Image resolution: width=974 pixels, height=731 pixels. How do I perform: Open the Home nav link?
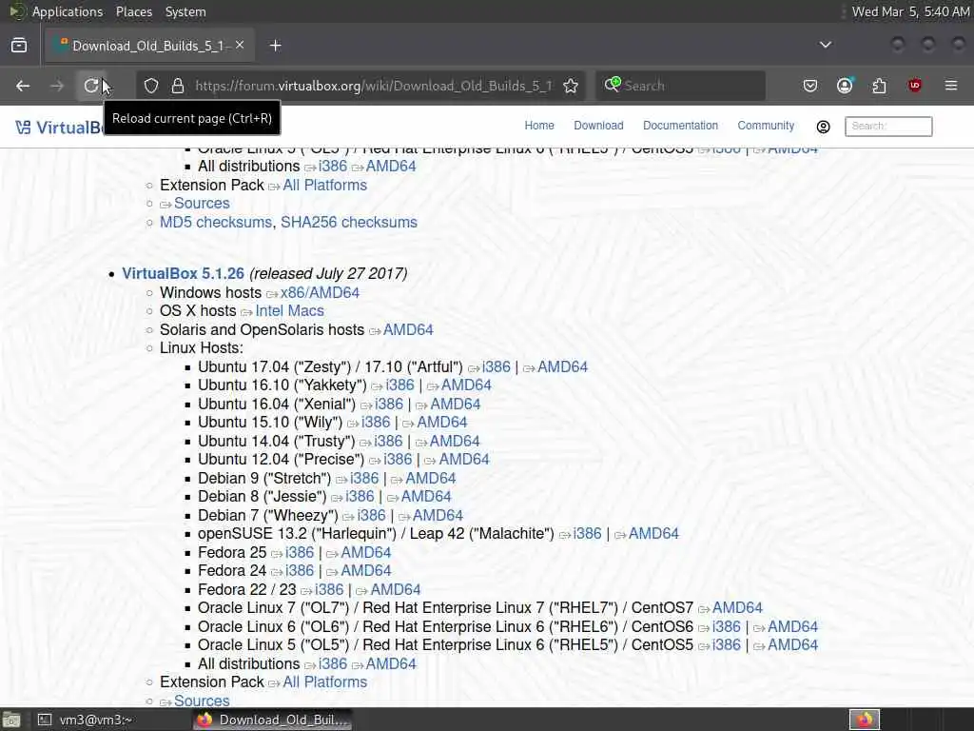539,126
